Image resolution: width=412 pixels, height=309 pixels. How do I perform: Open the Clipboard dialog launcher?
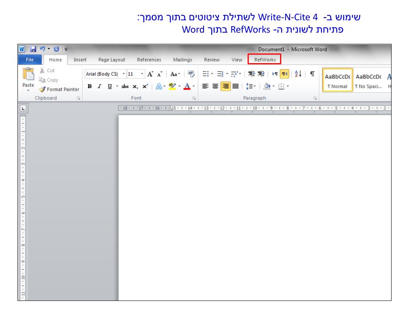pos(78,98)
